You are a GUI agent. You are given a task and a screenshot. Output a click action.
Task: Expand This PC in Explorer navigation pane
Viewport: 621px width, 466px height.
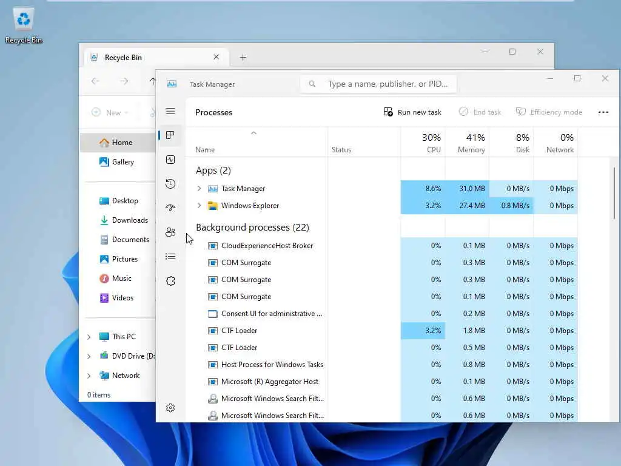(89, 337)
